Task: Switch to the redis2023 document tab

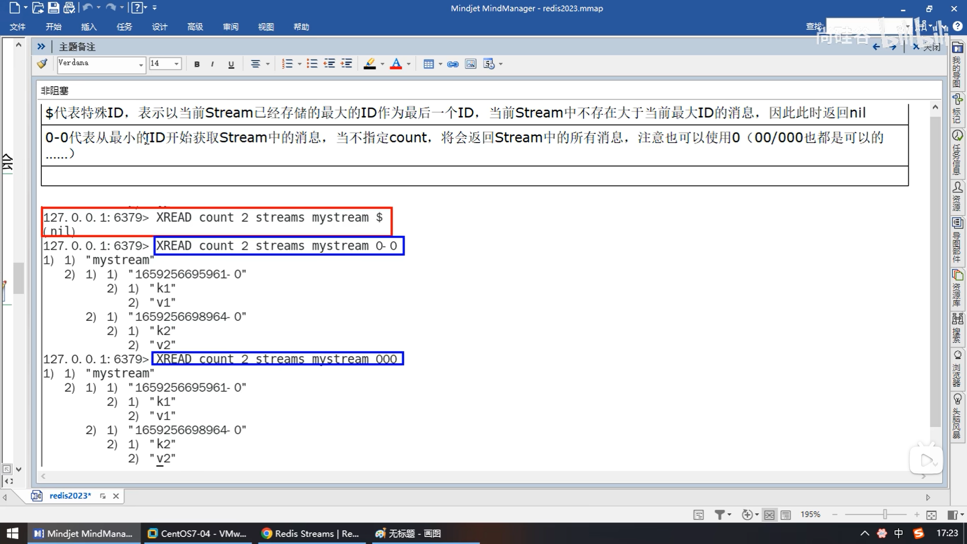Action: [x=70, y=496]
